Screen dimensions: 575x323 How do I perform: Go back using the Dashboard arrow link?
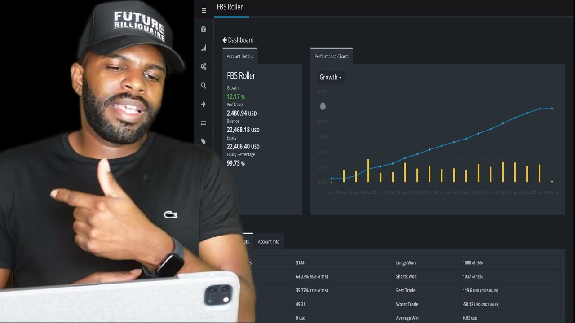(x=238, y=40)
